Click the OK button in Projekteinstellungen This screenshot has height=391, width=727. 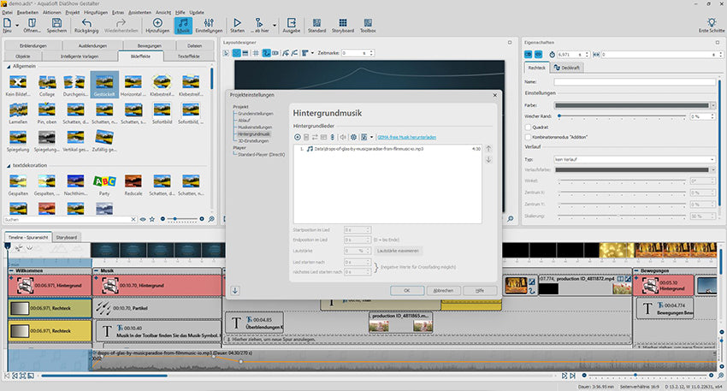pyautogui.click(x=406, y=291)
